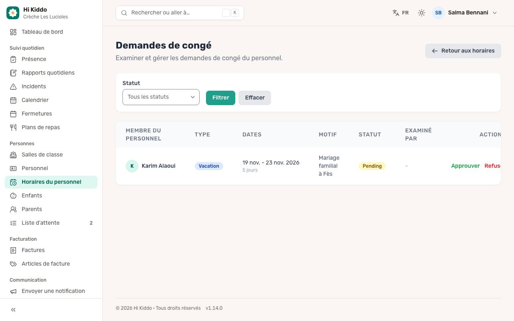This screenshot has height=321, width=514.
Task: Go to Horaires du personnel menu item
Action: [51, 182]
